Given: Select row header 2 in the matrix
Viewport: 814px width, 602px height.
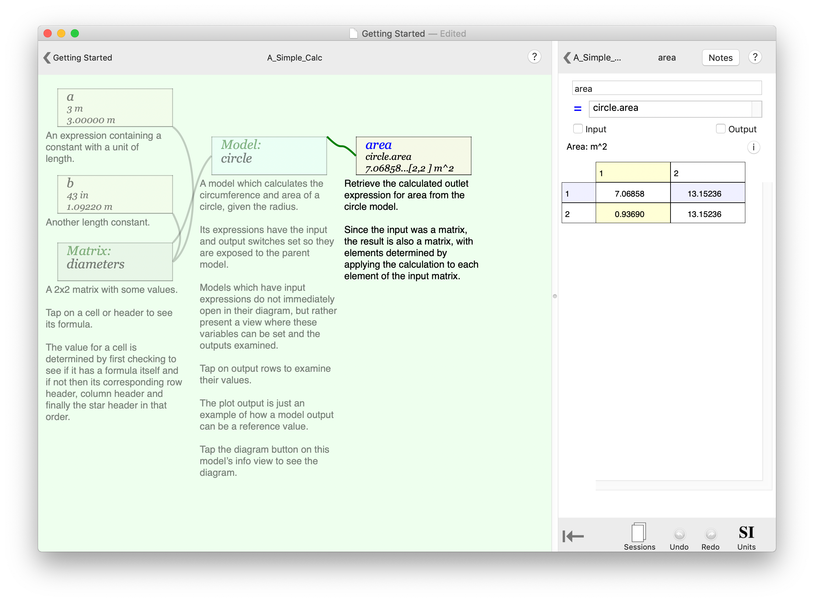Looking at the screenshot, I should (x=578, y=214).
